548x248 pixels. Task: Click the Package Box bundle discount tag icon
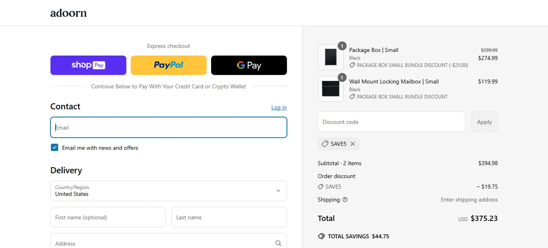point(352,65)
